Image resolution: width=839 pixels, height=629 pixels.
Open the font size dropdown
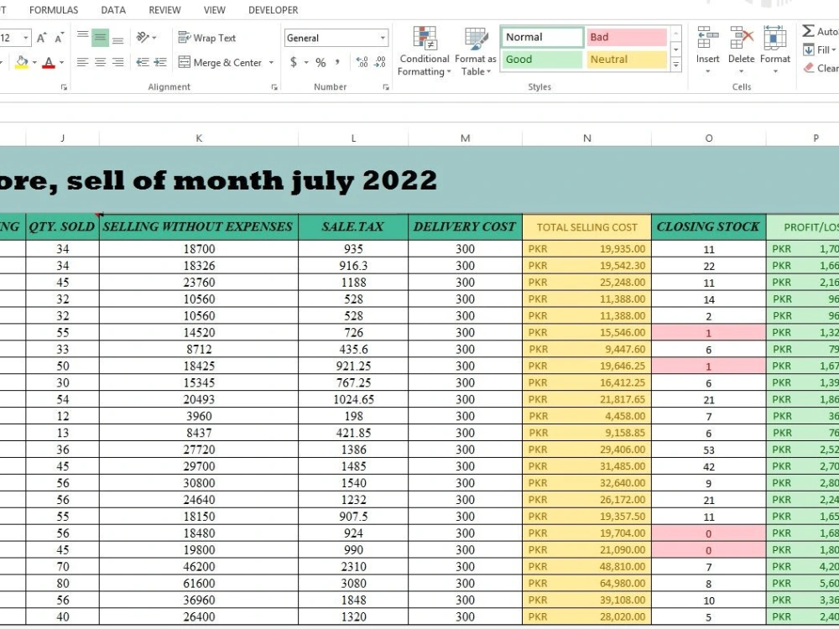[x=26, y=38]
